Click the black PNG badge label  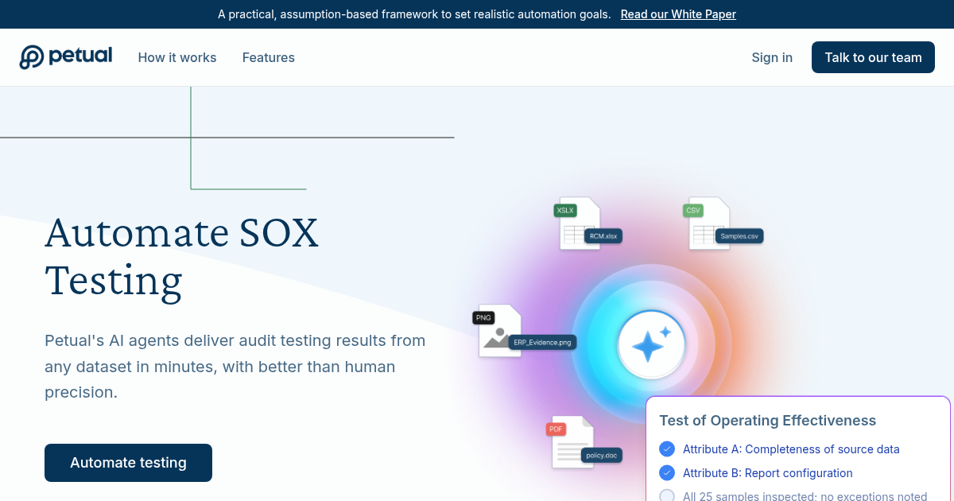point(483,318)
